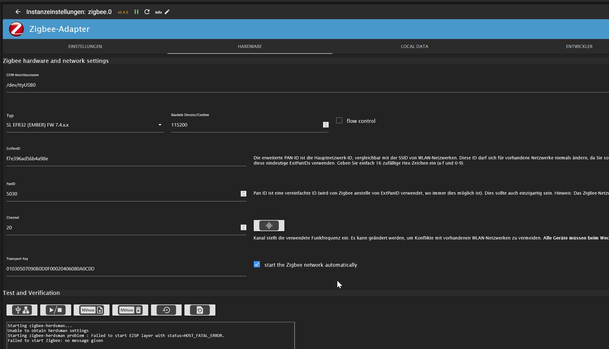Go to the Entwickler tab

click(579, 46)
